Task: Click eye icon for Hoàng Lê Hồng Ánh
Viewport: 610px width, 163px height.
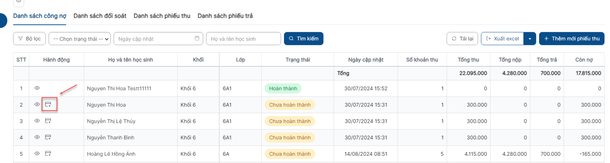Action: (x=37, y=154)
